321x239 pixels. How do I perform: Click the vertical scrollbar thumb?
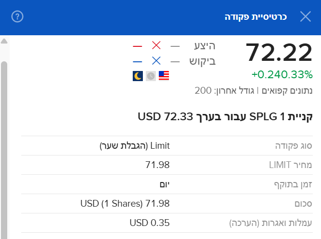point(4,145)
